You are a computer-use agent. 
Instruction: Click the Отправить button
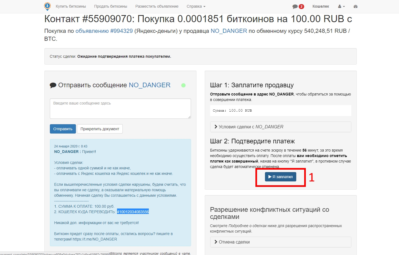[63, 129]
